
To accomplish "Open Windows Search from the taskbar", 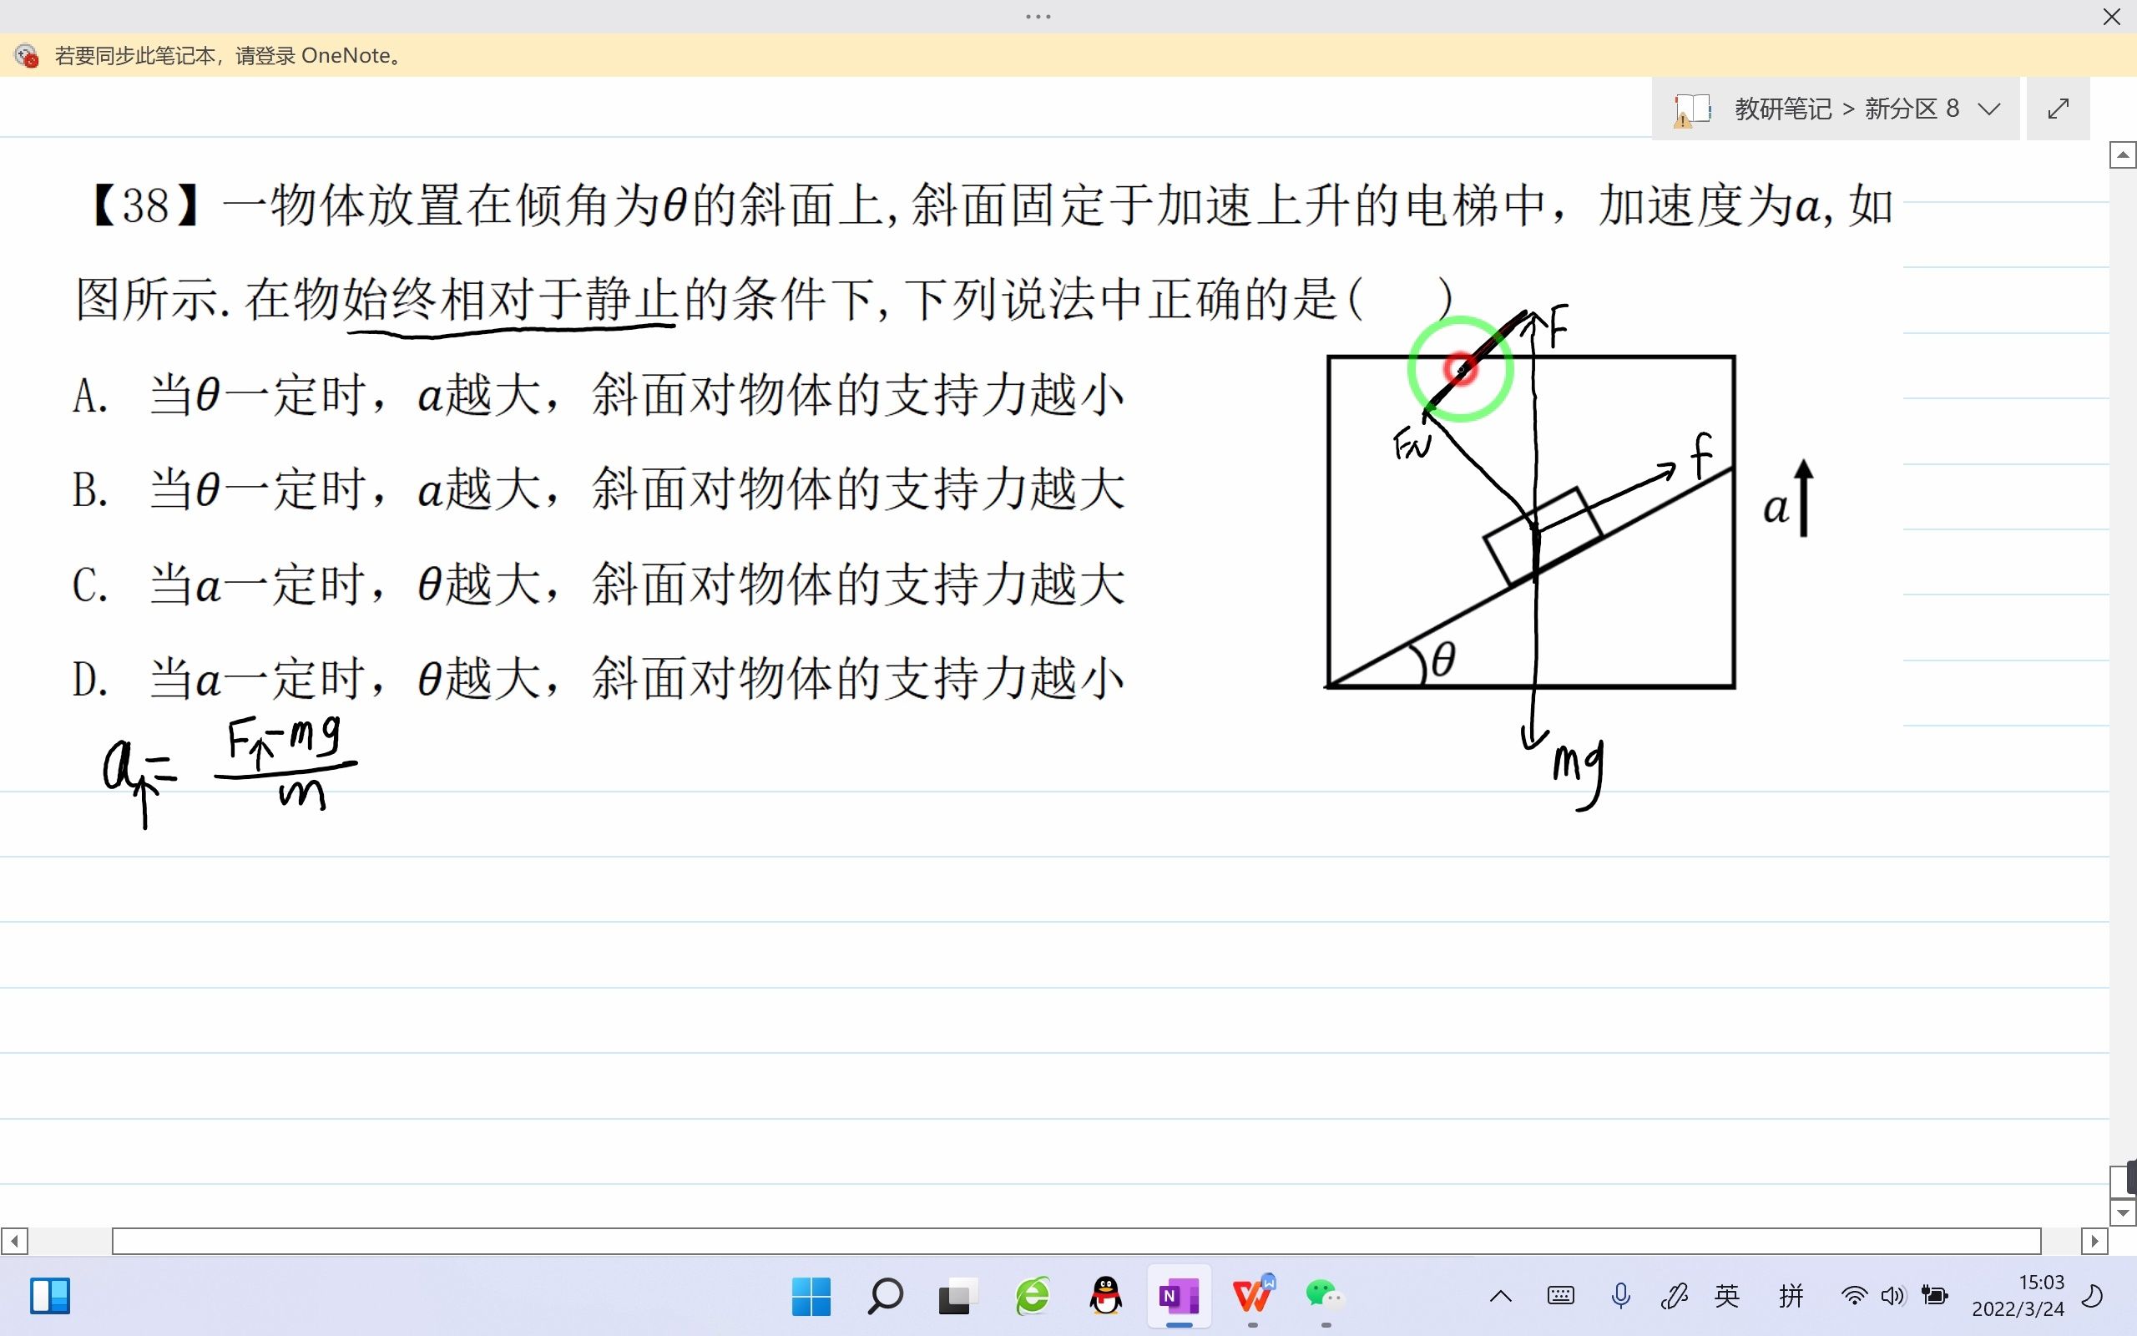I will click(x=885, y=1297).
